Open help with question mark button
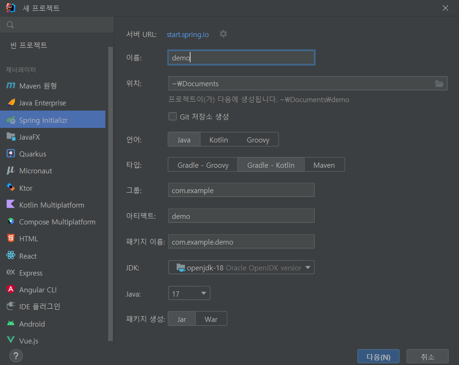 [16, 356]
